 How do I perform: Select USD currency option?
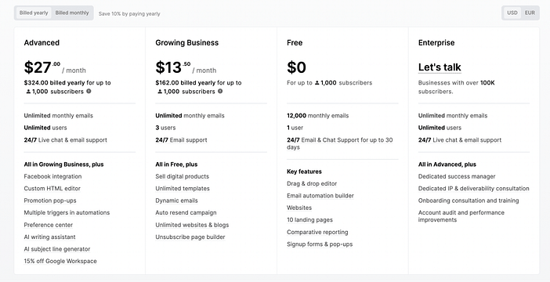(x=512, y=13)
